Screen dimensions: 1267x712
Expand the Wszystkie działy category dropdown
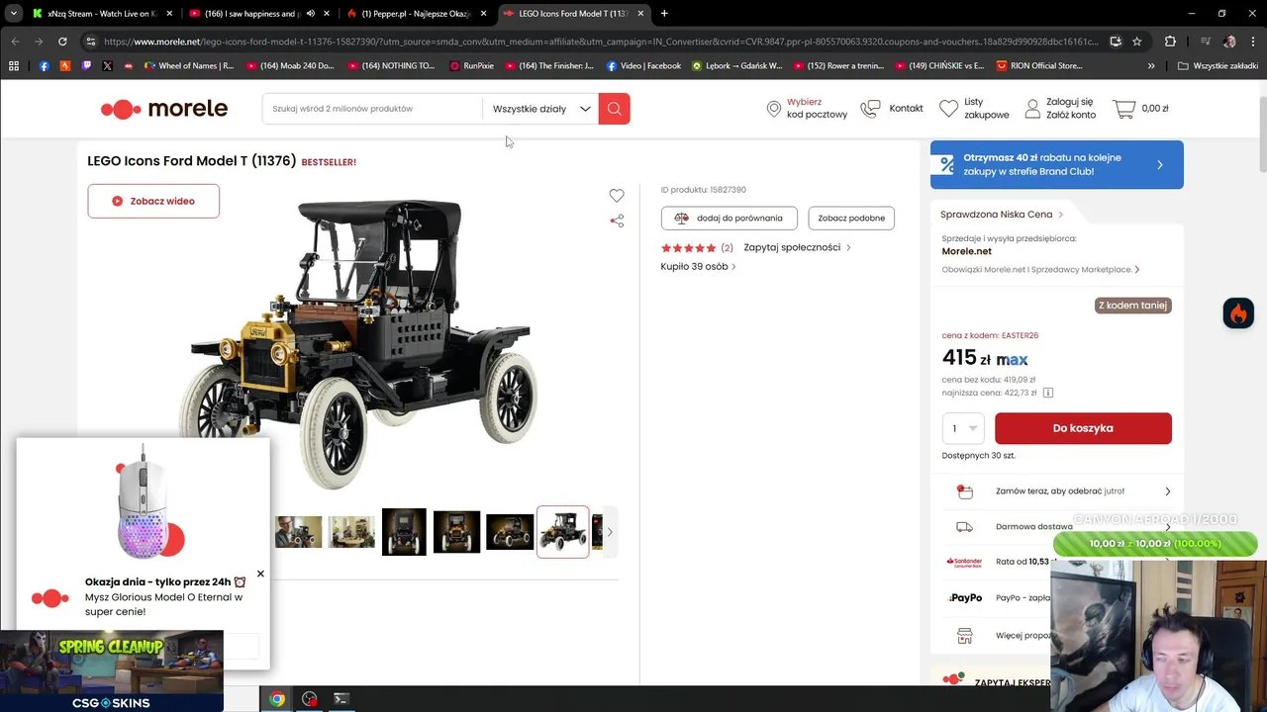click(540, 109)
